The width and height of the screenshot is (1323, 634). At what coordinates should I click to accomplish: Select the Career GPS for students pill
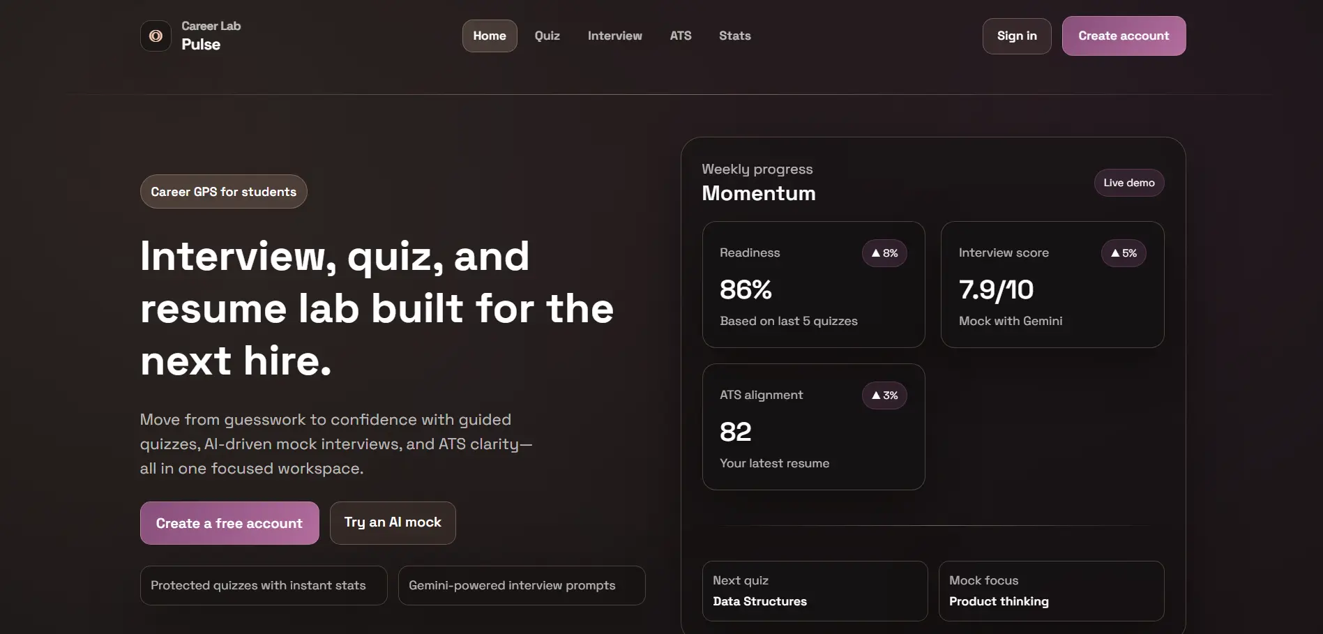pos(223,192)
